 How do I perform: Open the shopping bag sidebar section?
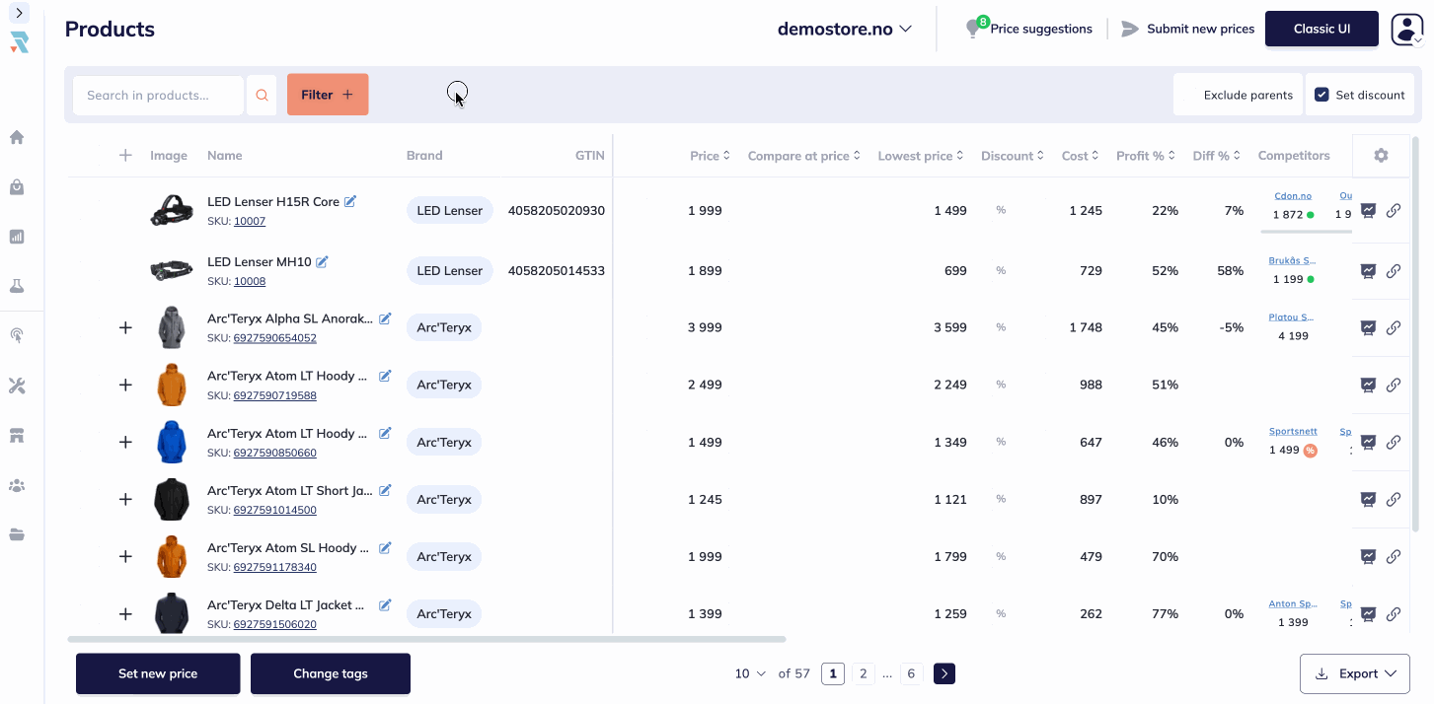pos(17,187)
